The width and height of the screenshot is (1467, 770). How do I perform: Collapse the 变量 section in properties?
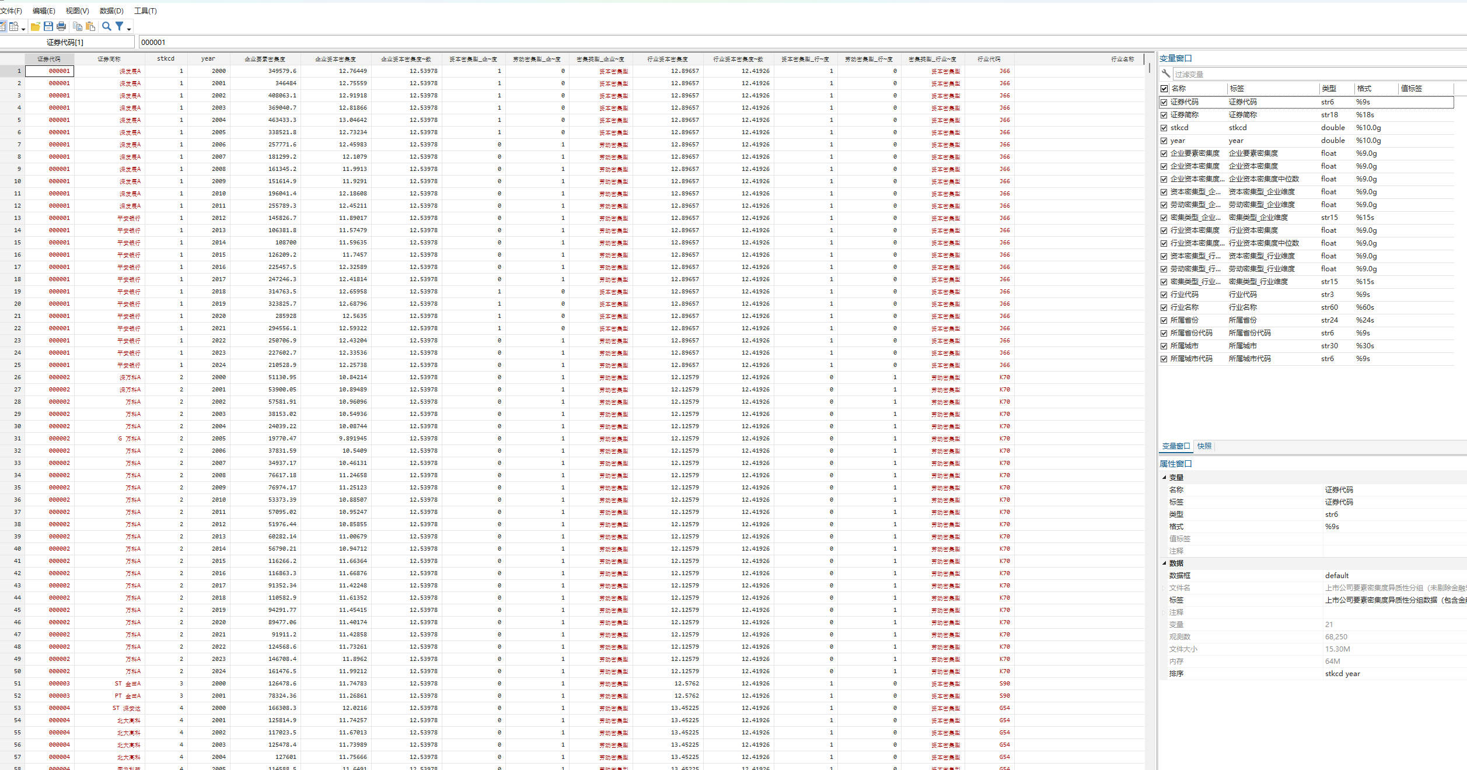[x=1164, y=477]
